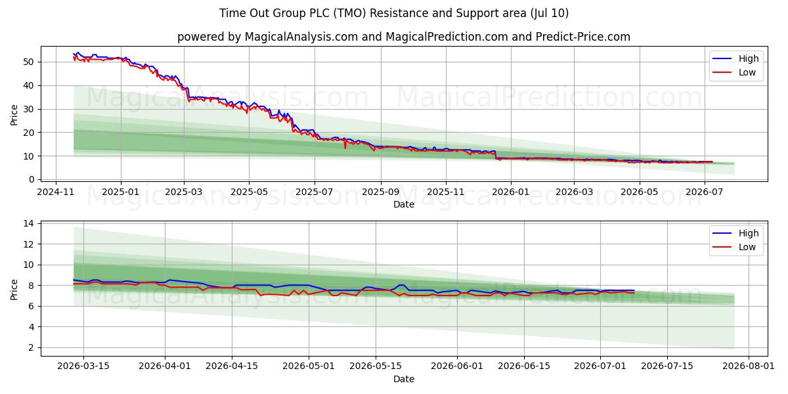
Task: Click the '2025-11' x-axis label
Action: click(445, 192)
